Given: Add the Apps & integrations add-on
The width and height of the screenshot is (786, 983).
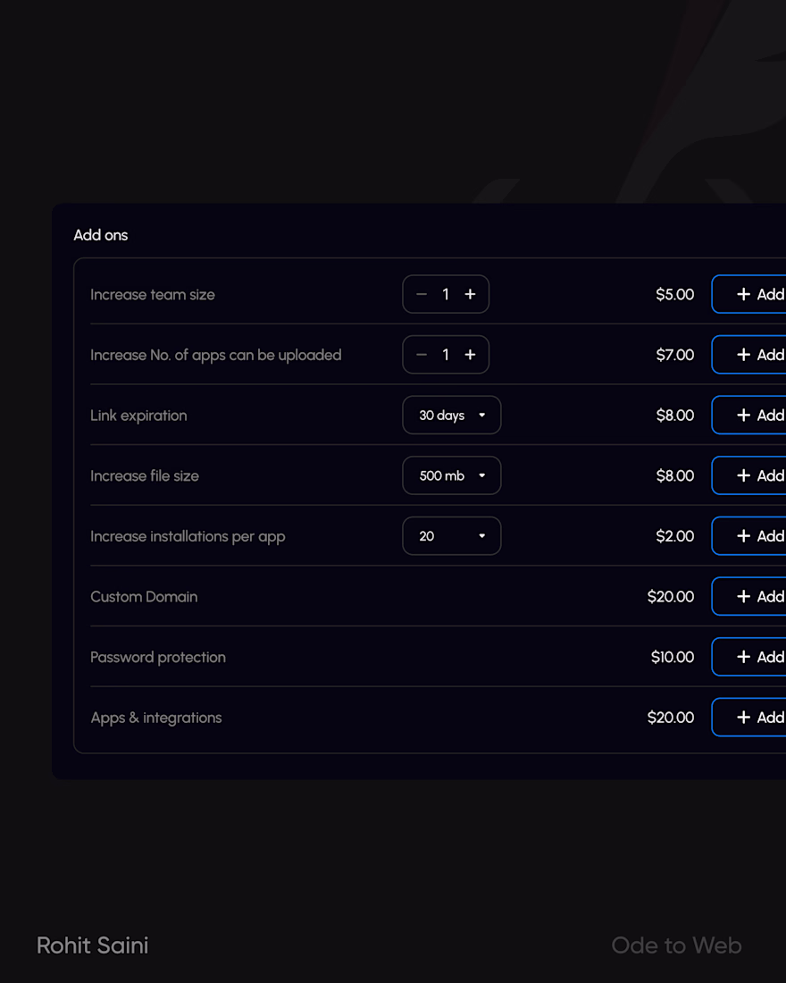Looking at the screenshot, I should [x=749, y=718].
